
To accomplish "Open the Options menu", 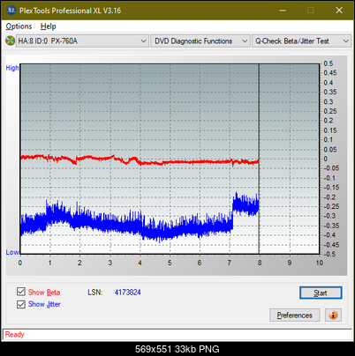I will tap(19, 26).
